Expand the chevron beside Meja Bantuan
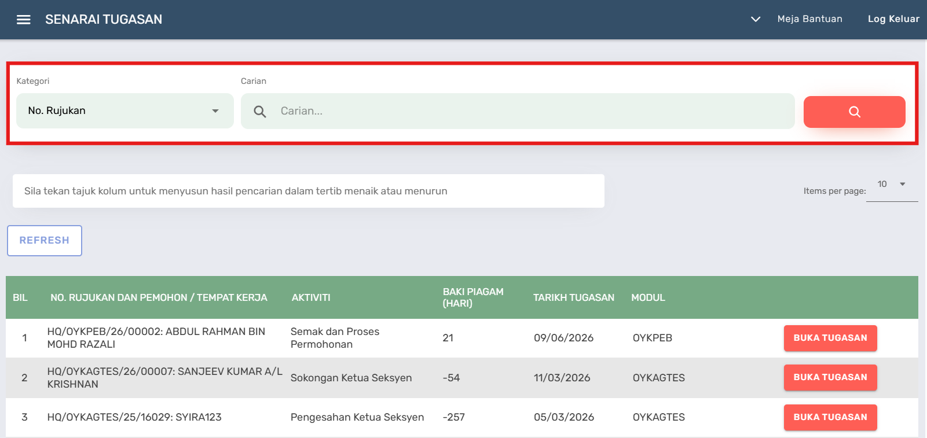The image size is (927, 438). [755, 19]
